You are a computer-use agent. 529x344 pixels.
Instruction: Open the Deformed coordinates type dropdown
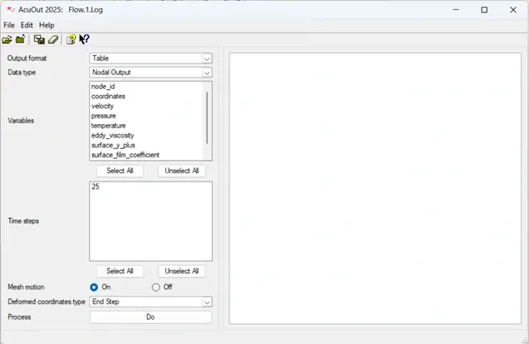(151, 302)
